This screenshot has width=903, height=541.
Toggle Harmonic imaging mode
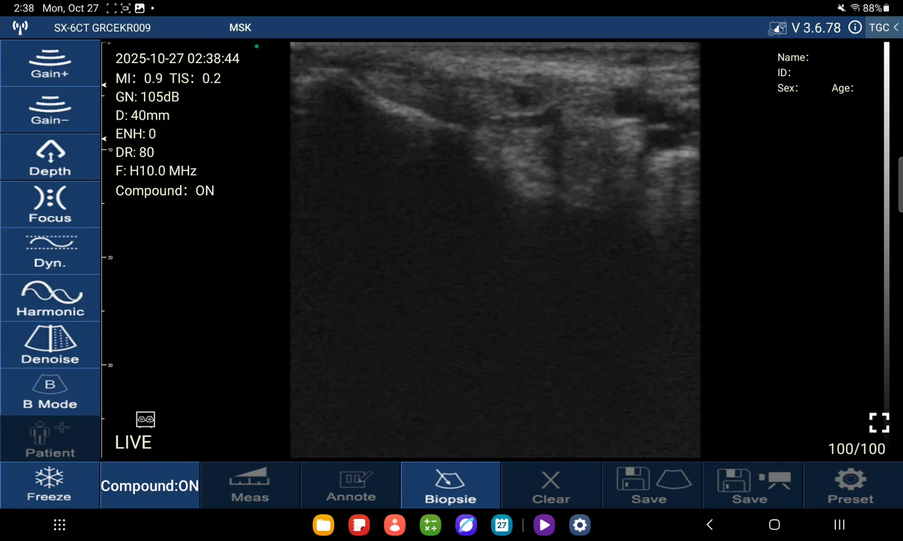click(50, 298)
